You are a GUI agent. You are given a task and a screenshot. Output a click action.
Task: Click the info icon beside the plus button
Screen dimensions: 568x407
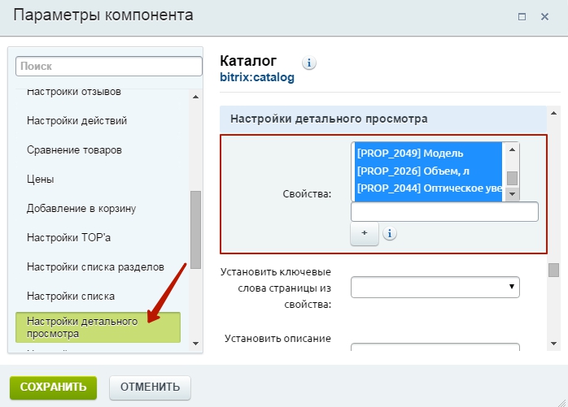390,233
